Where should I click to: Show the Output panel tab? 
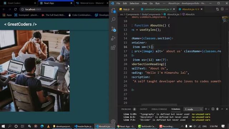coord(143,109)
